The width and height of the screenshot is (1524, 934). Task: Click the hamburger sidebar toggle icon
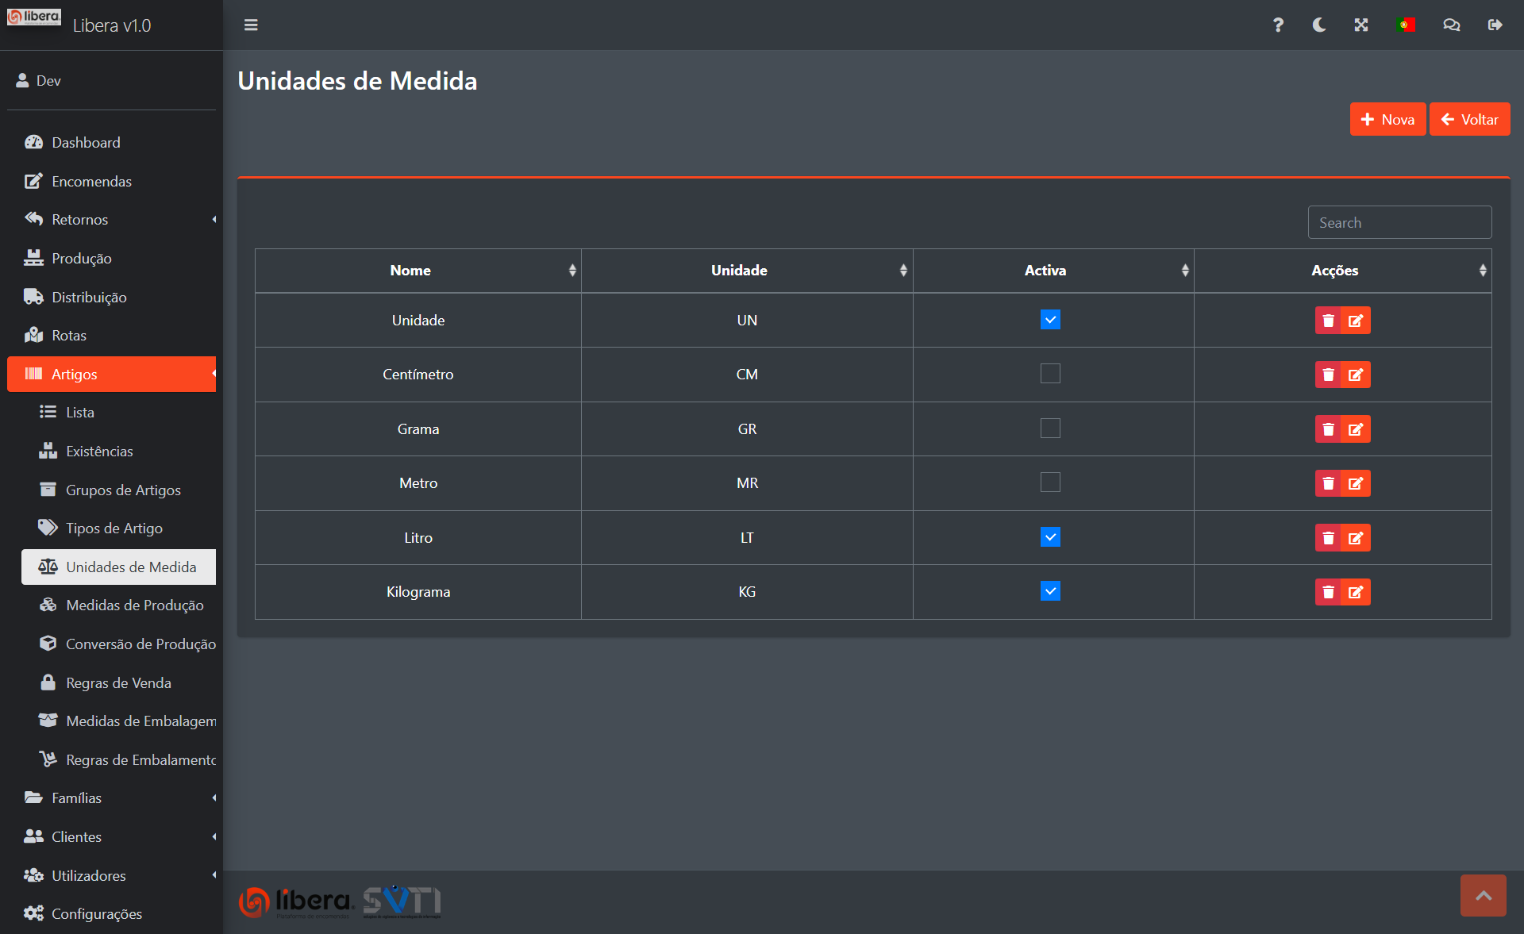tap(251, 25)
